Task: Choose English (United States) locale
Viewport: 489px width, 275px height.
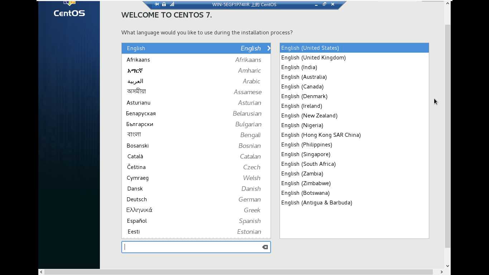Action: pyautogui.click(x=354, y=48)
